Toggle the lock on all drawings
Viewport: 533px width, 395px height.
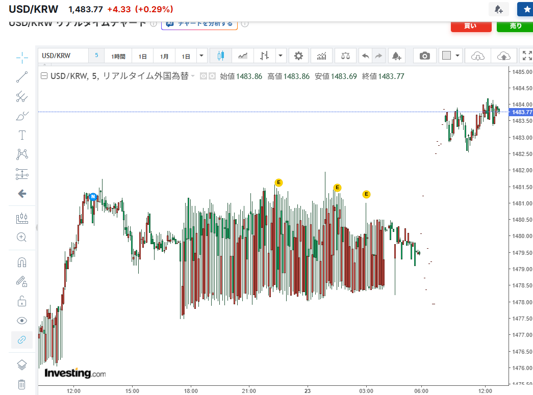21,301
